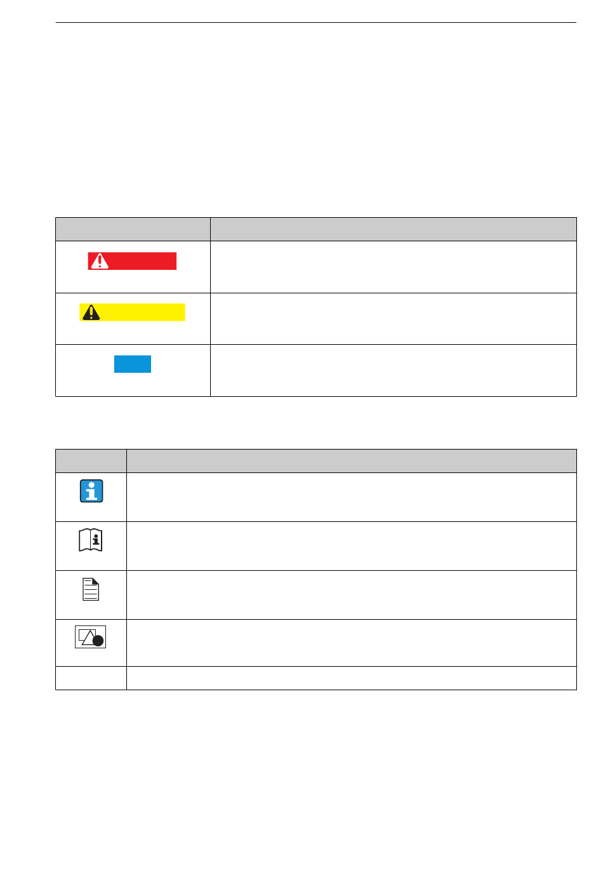Click the blank cell next to document page icon
This screenshot has height=875, width=603.
point(352,595)
